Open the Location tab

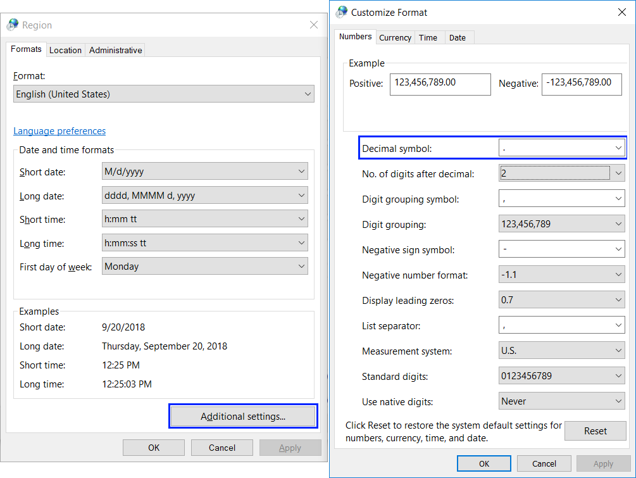coord(65,50)
